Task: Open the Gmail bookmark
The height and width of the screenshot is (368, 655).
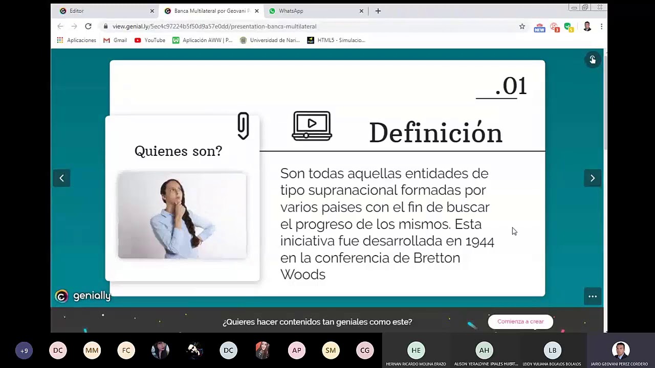Action: (x=115, y=40)
